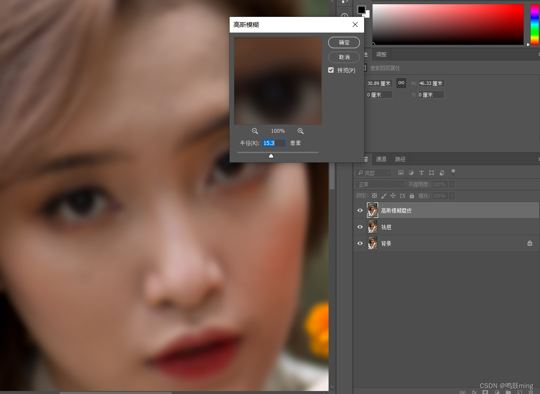540x394 pixels.
Task: Filter layers by type text icon
Action: coord(422,172)
